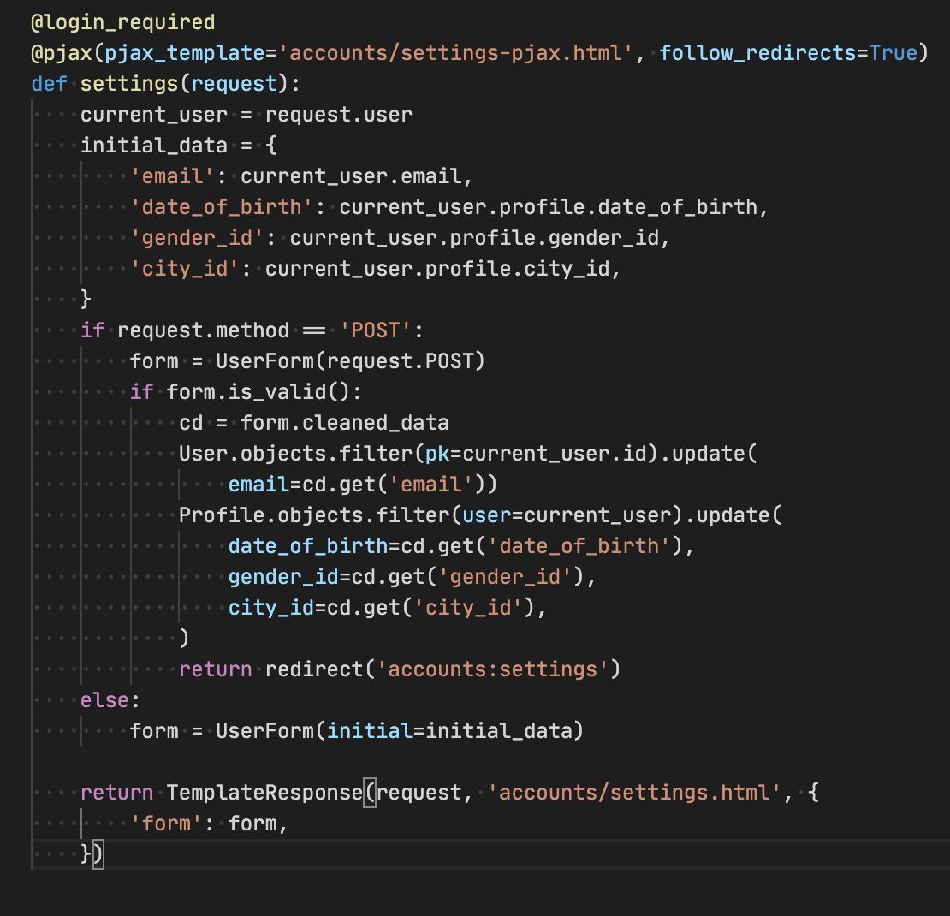This screenshot has height=916, width=950.
Task: Click the 'date_of_birth' key in initial_data dict
Action: click(x=221, y=207)
